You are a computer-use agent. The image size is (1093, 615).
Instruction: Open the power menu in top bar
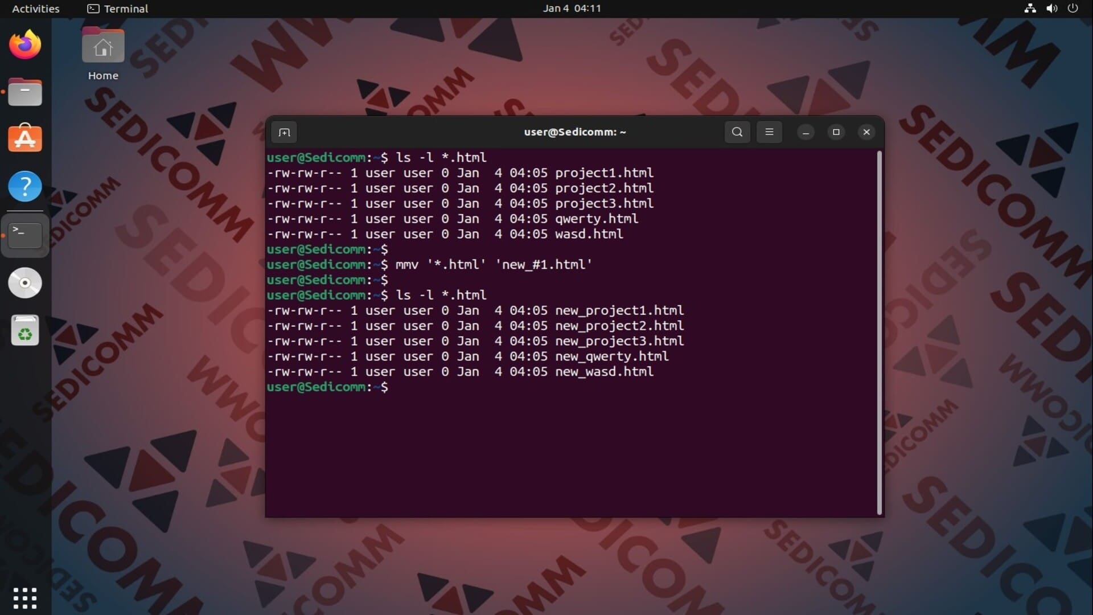tap(1073, 9)
